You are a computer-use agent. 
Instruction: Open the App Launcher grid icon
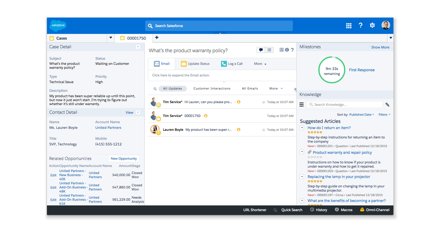click(x=349, y=26)
